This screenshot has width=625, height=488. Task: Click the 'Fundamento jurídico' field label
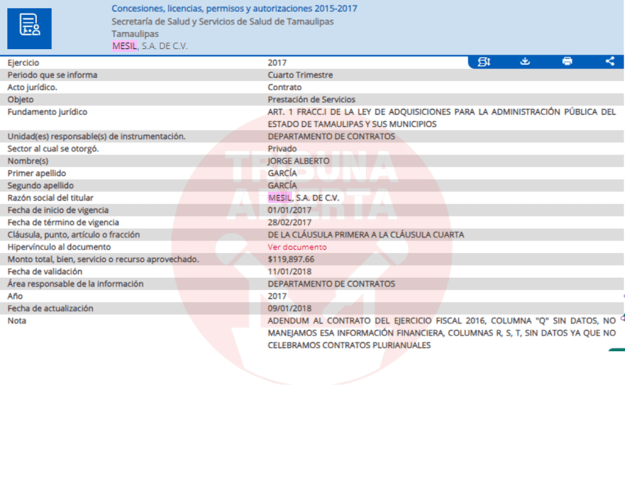48,112
